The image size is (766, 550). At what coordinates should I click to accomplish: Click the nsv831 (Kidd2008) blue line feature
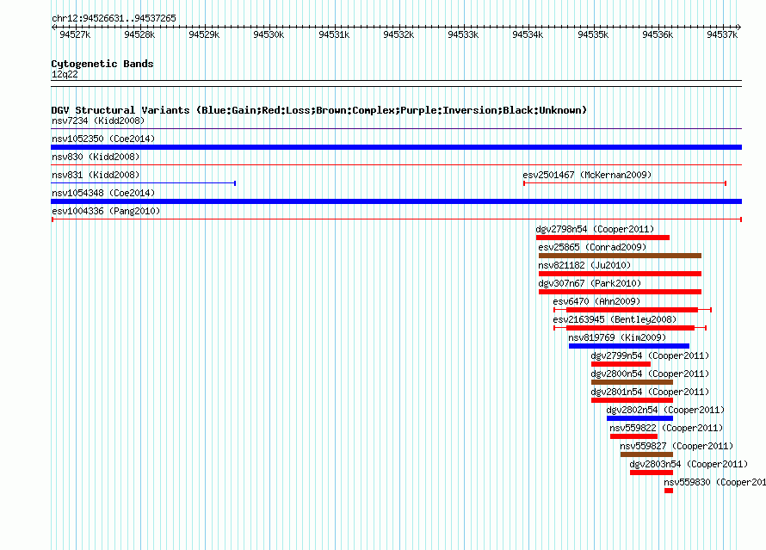click(144, 183)
